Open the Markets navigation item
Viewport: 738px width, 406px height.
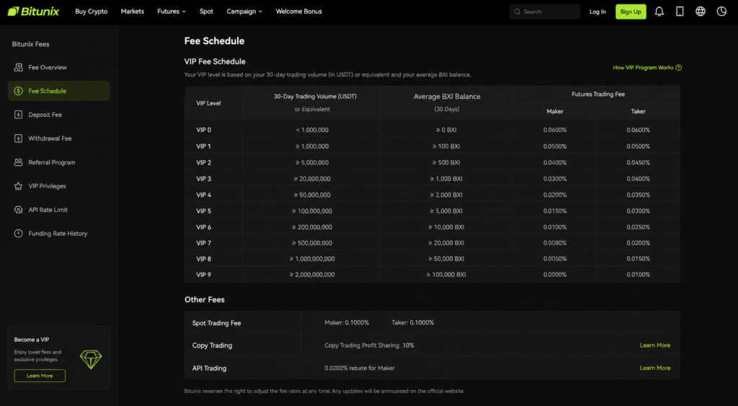133,12
